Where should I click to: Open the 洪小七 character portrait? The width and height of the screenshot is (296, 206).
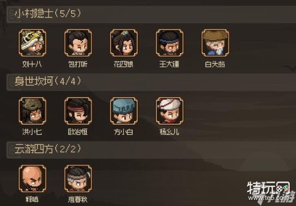(x=32, y=111)
